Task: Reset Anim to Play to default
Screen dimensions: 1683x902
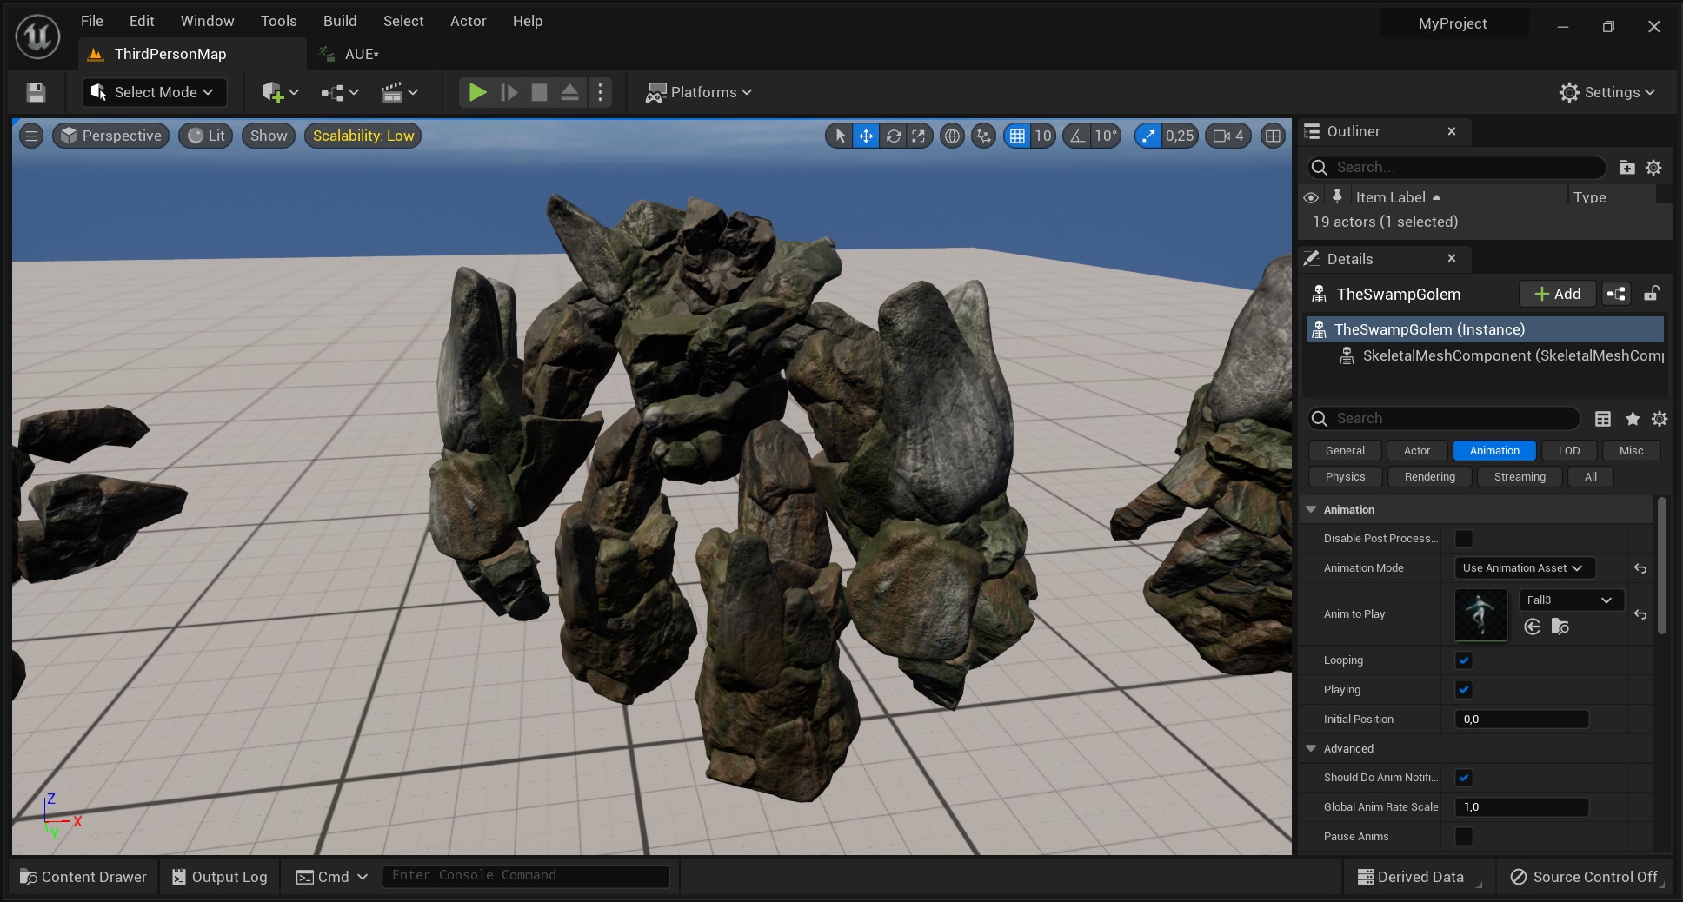Action: [1640, 614]
